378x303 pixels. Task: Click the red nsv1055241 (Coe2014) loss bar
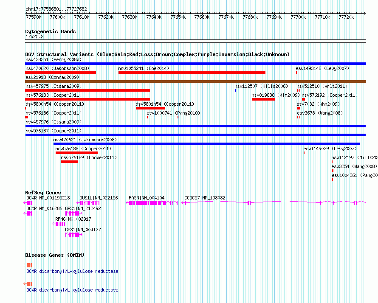(x=192, y=73)
